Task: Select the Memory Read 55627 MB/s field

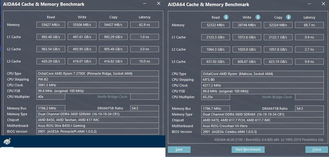Action: pyautogui.click(x=51, y=25)
